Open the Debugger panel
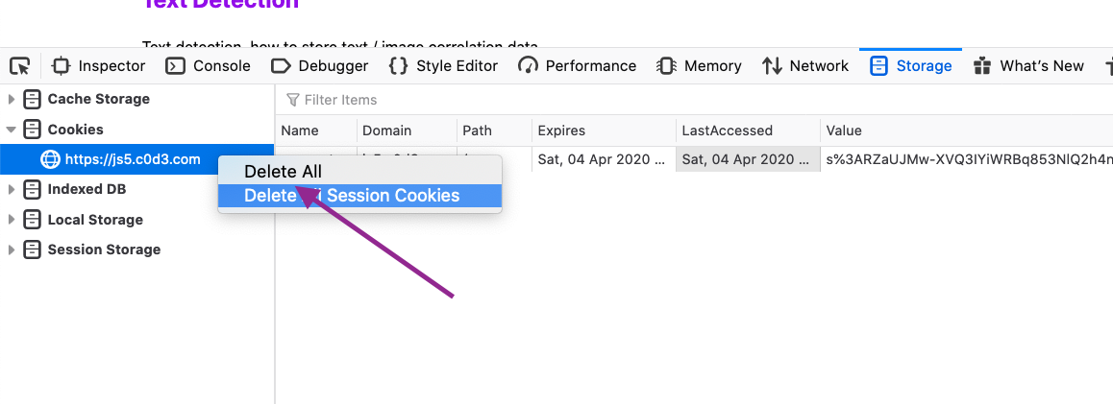This screenshot has height=404, width=1113. pyautogui.click(x=319, y=66)
